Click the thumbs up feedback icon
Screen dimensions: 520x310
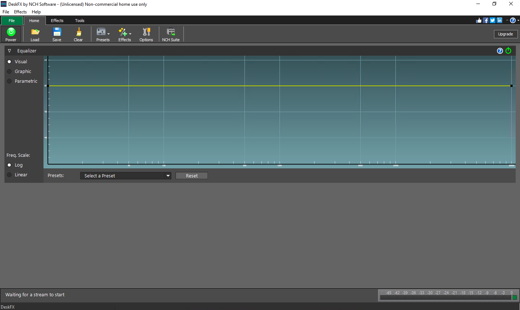tap(478, 20)
